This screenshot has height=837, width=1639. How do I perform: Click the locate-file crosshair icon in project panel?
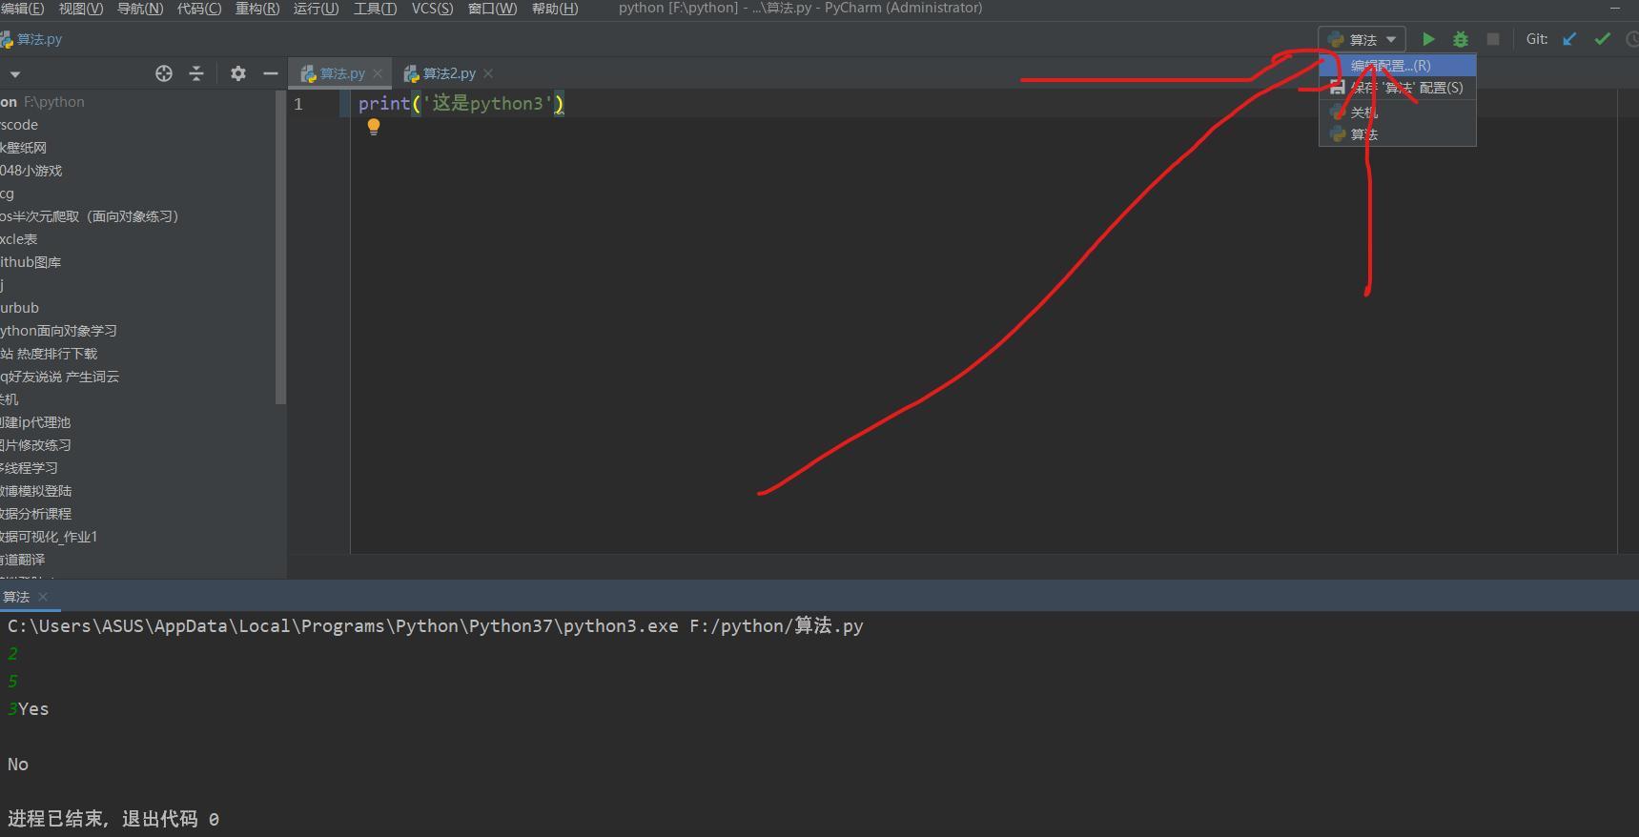pyautogui.click(x=164, y=73)
